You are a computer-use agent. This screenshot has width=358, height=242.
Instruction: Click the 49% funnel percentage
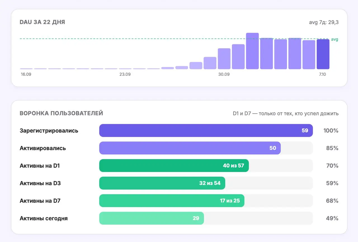tap(332, 219)
